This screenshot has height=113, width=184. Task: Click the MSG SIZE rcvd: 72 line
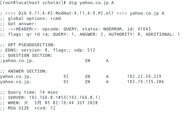click(x=28, y=108)
